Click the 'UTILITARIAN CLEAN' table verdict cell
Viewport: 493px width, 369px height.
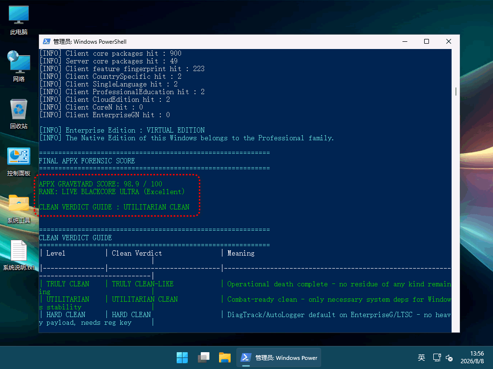coord(144,299)
